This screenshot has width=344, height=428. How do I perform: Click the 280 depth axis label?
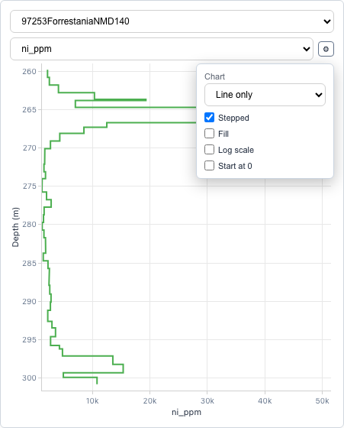coord(30,225)
